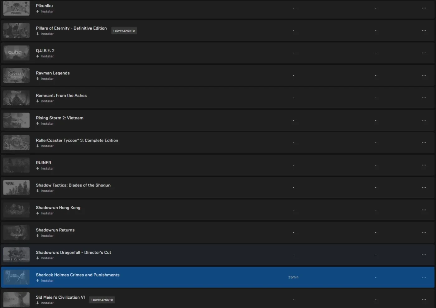Click Instalar under Sherlock Holmes Crimes and Punishments
Viewport: 436px width, 308px height.
coord(45,281)
